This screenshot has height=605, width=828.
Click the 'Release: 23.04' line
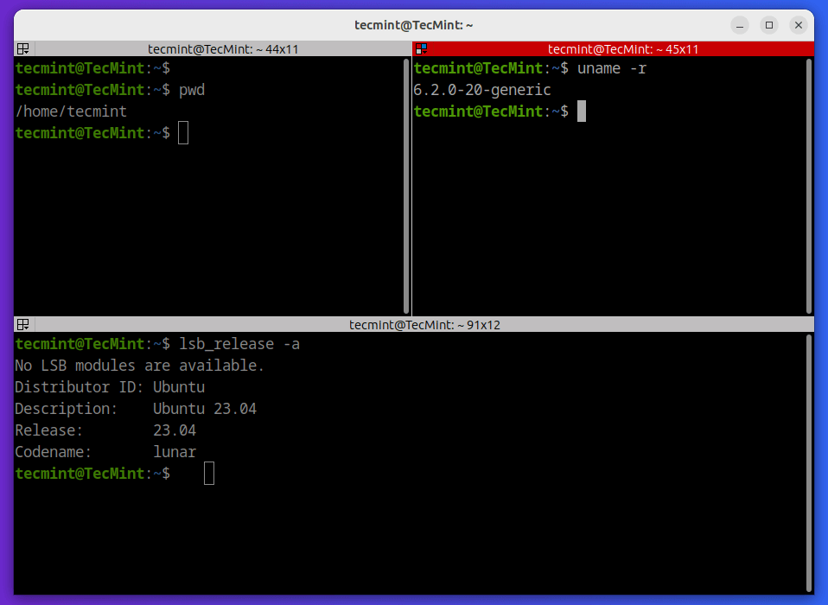(x=105, y=430)
